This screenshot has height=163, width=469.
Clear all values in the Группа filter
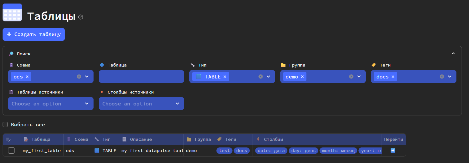351,77
